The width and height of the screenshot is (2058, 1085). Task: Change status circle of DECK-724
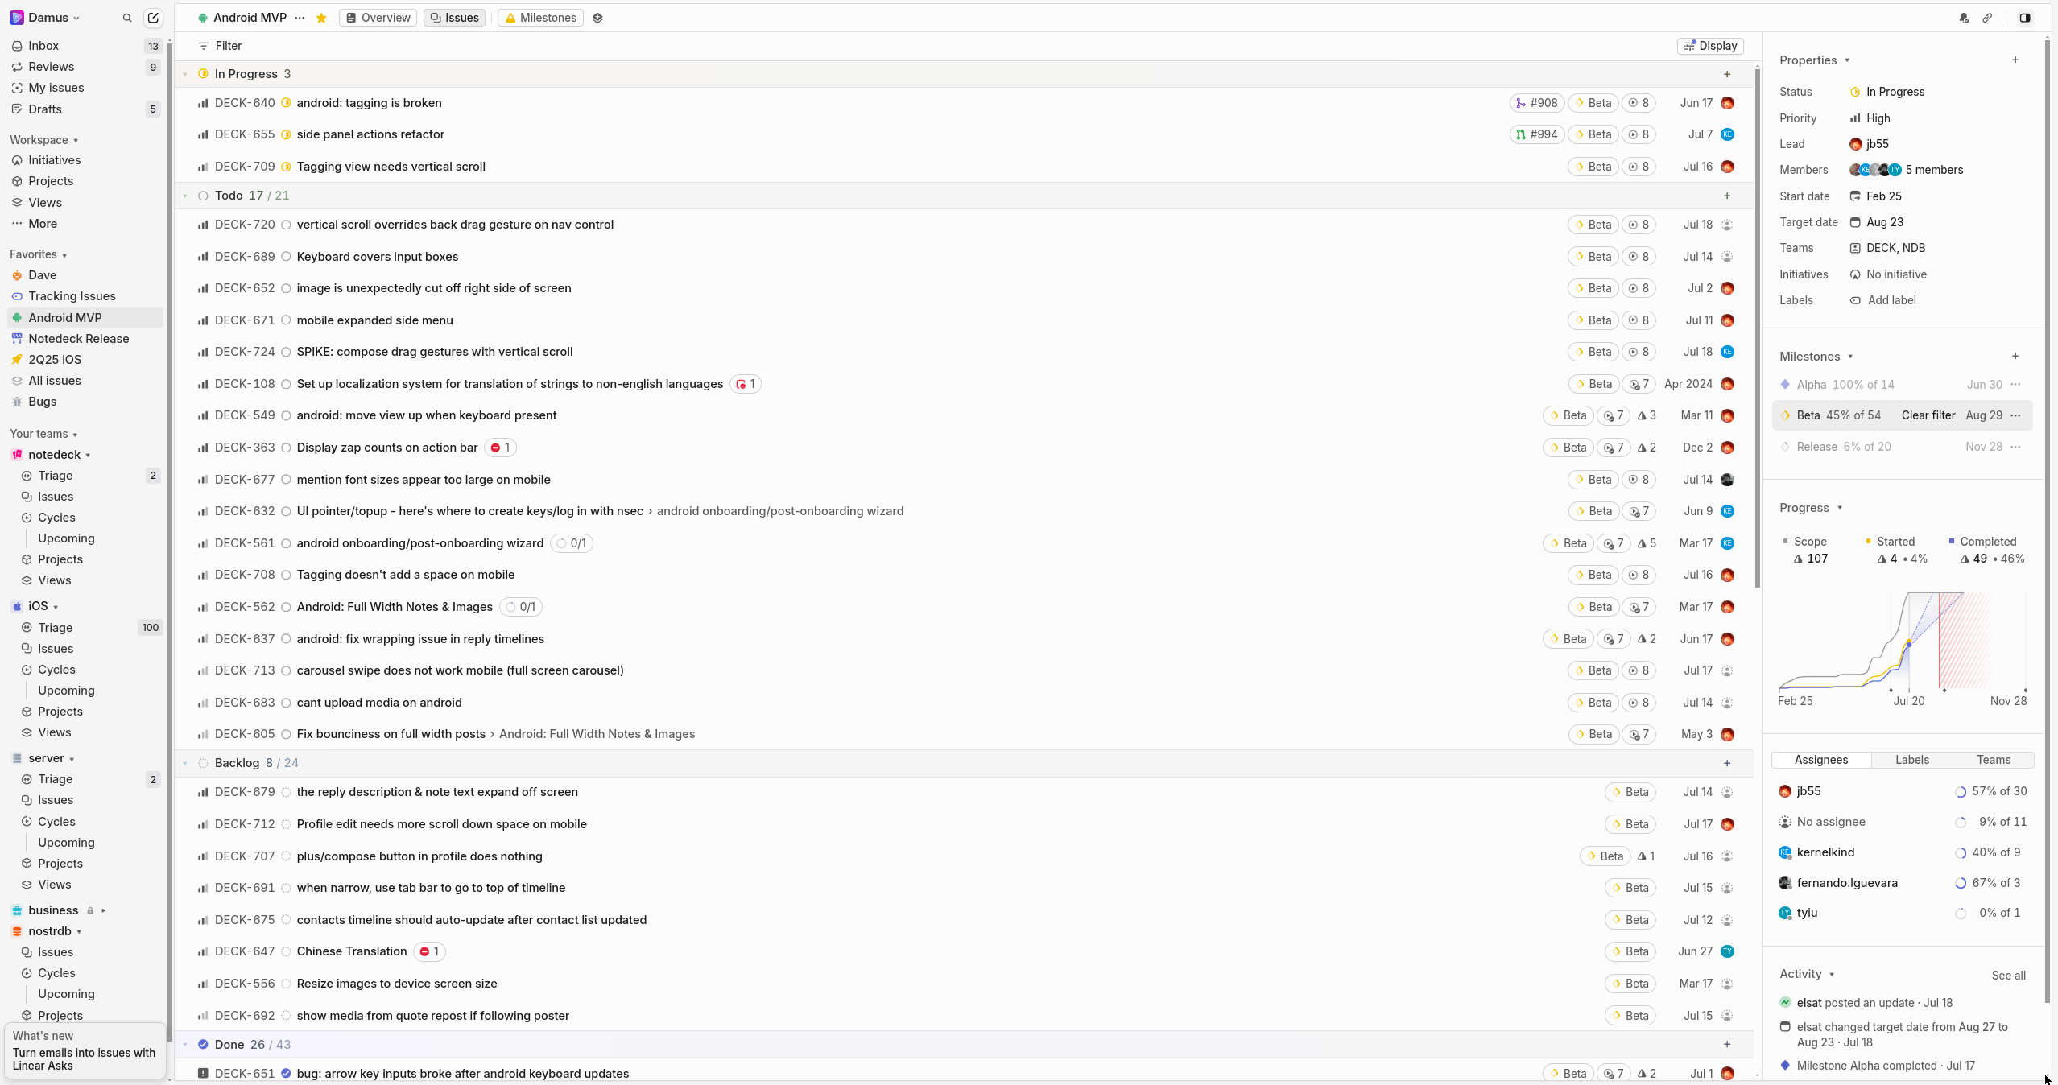286,352
